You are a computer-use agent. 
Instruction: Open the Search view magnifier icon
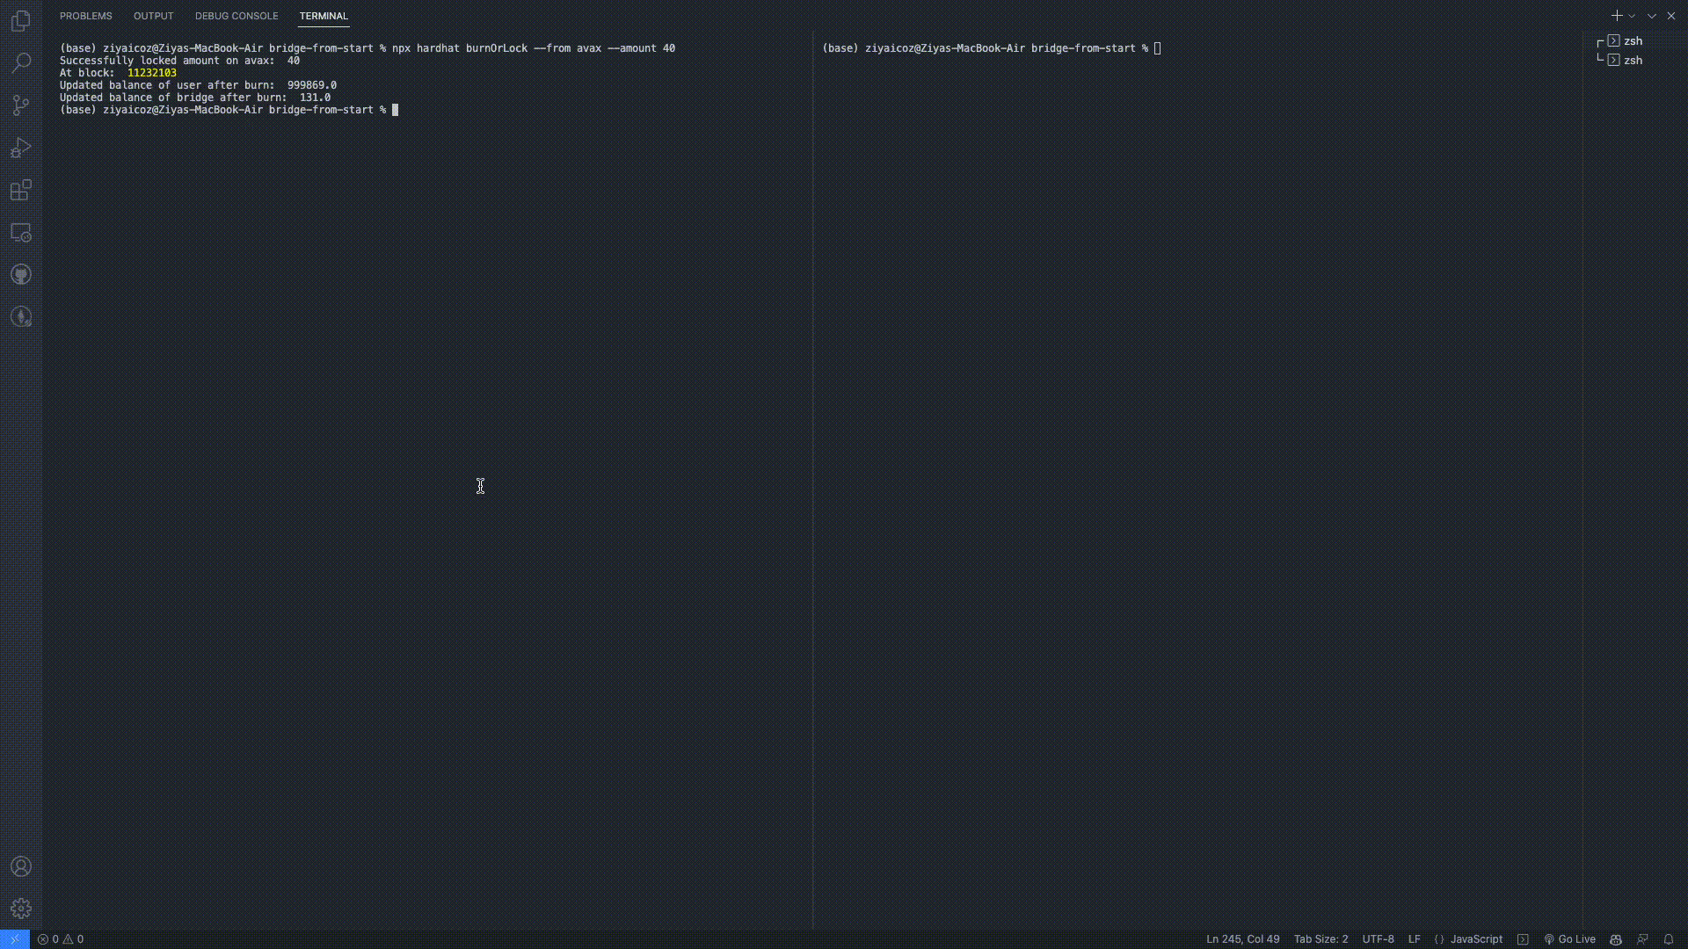(21, 62)
